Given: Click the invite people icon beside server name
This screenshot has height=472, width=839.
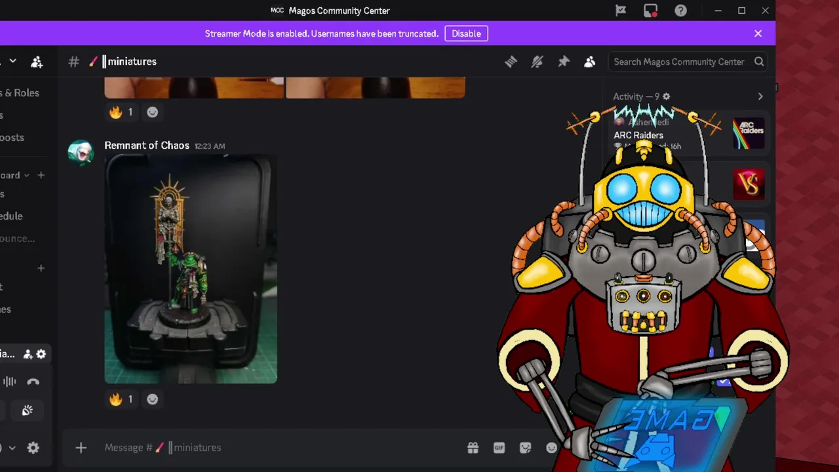Looking at the screenshot, I should (37, 62).
